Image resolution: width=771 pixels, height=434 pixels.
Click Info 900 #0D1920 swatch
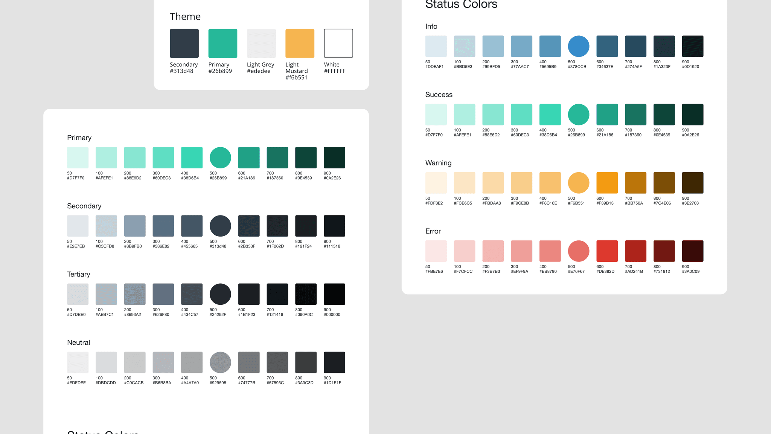click(693, 46)
